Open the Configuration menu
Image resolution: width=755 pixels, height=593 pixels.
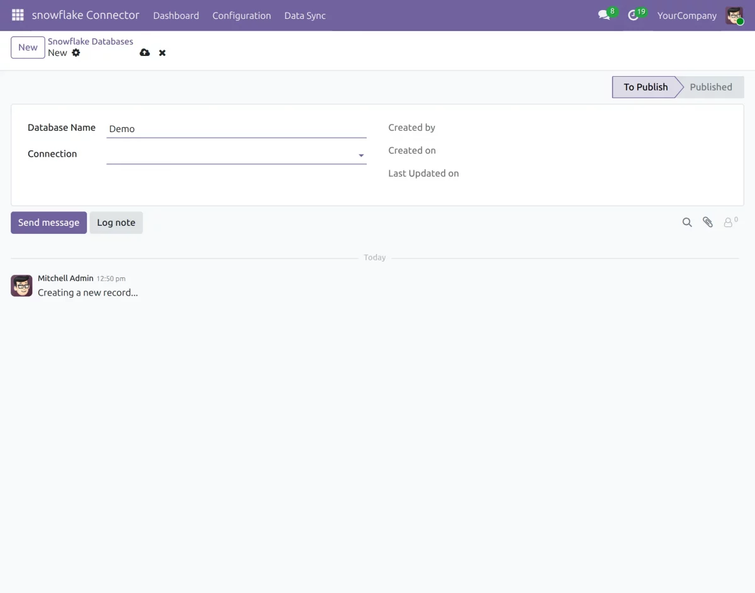[x=242, y=15]
